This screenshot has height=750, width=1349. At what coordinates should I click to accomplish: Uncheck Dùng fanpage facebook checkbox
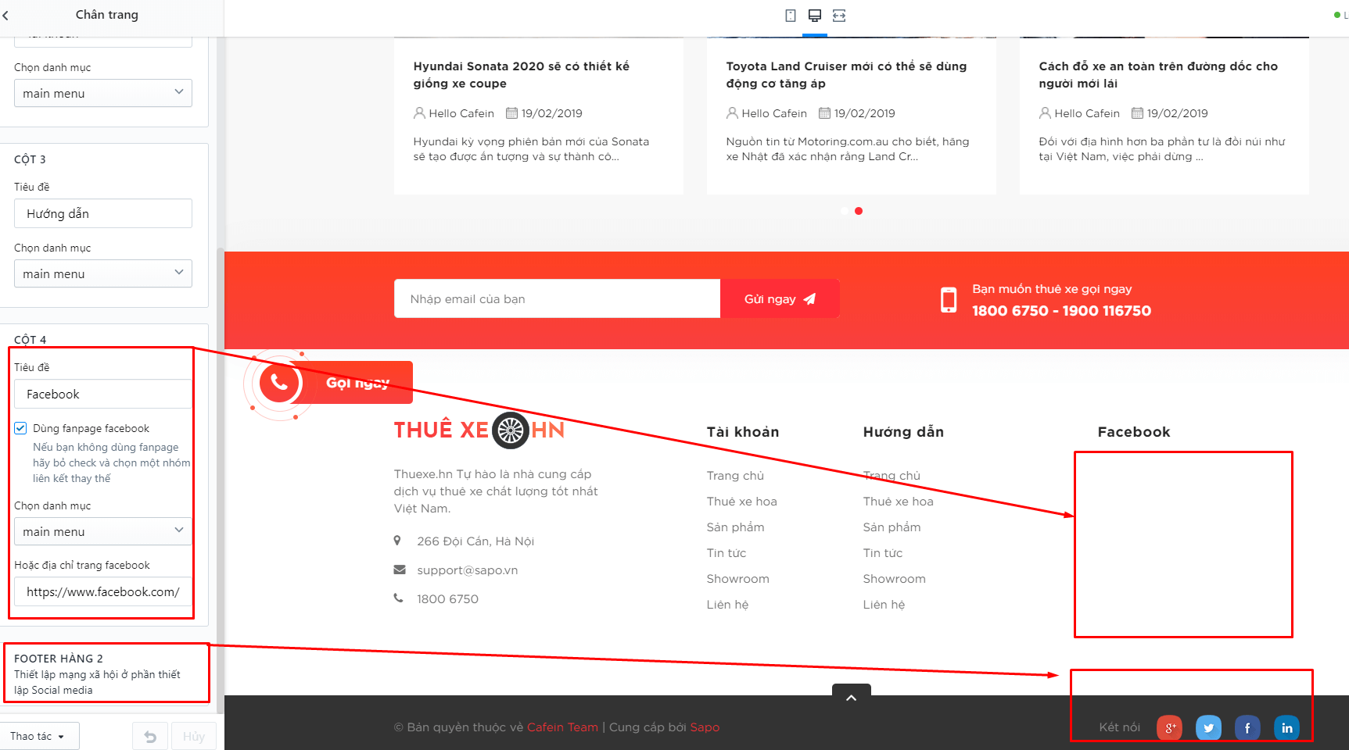20,428
